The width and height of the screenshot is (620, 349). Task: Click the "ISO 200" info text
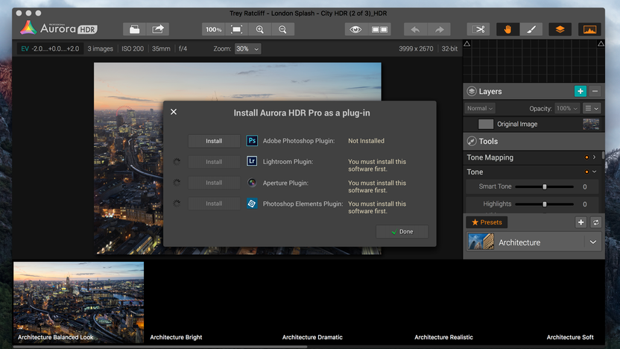click(x=133, y=48)
